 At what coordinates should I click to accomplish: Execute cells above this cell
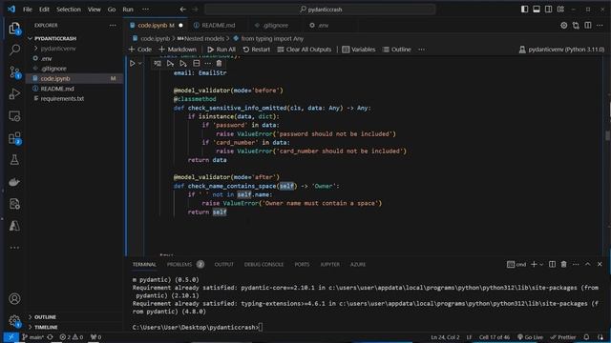170,64
